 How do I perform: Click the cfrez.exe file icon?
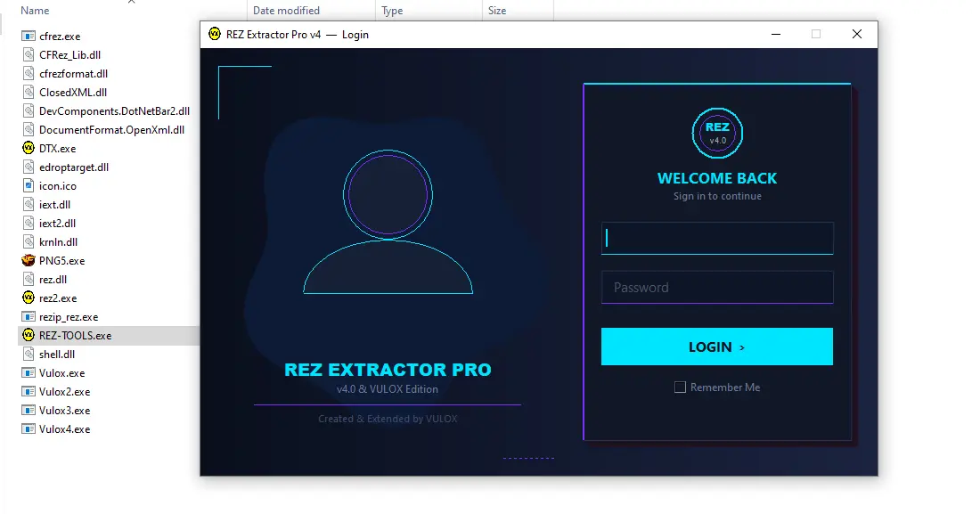click(x=29, y=36)
